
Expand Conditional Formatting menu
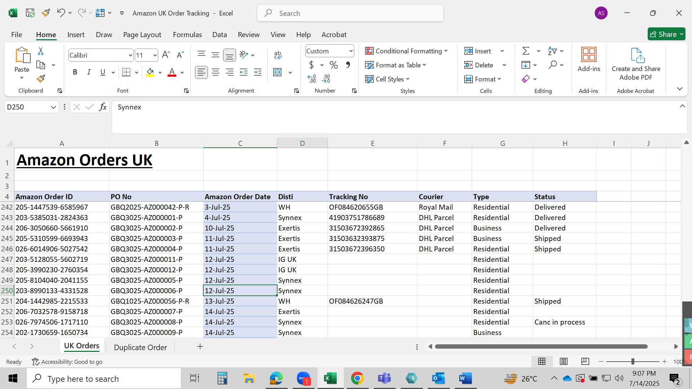click(x=406, y=51)
